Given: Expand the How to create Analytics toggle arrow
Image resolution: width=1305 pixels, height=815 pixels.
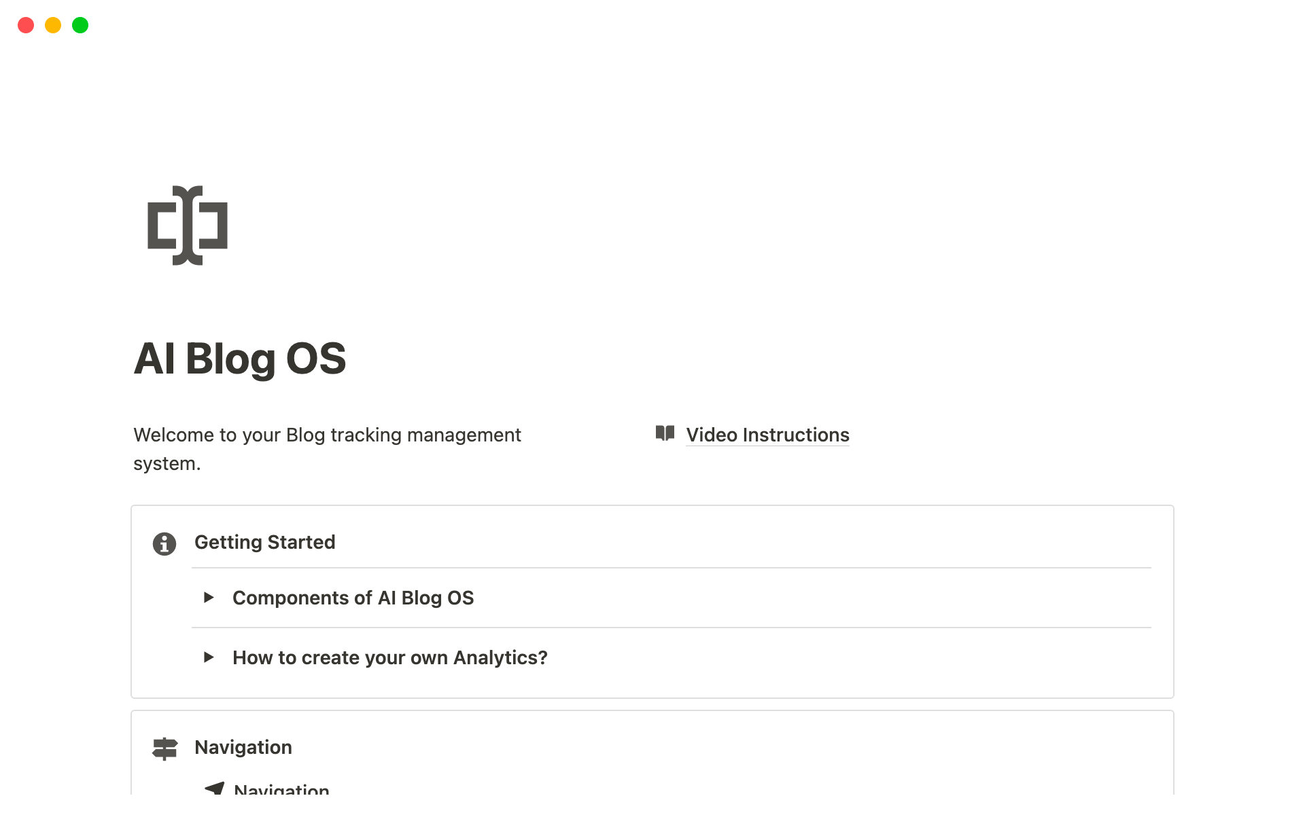Looking at the screenshot, I should click(209, 657).
